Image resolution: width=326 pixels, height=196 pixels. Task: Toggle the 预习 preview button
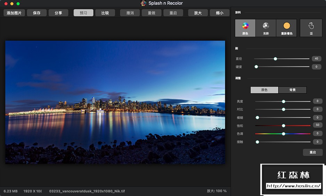pyautogui.click(x=83, y=13)
